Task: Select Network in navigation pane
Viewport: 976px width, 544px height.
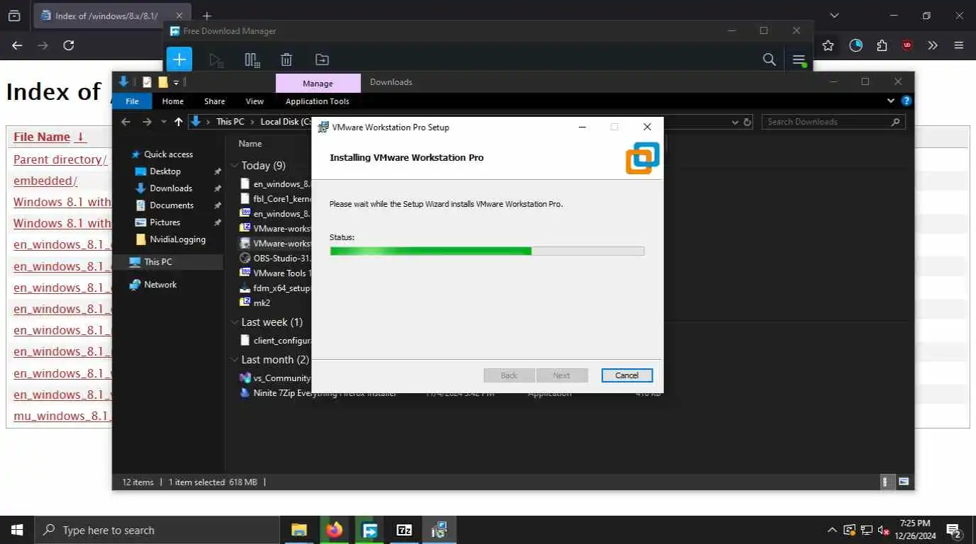Action: [160, 285]
